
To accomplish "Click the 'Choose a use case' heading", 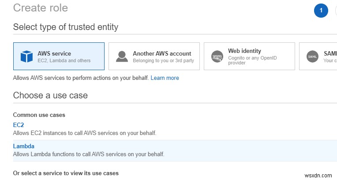I will [x=50, y=95].
